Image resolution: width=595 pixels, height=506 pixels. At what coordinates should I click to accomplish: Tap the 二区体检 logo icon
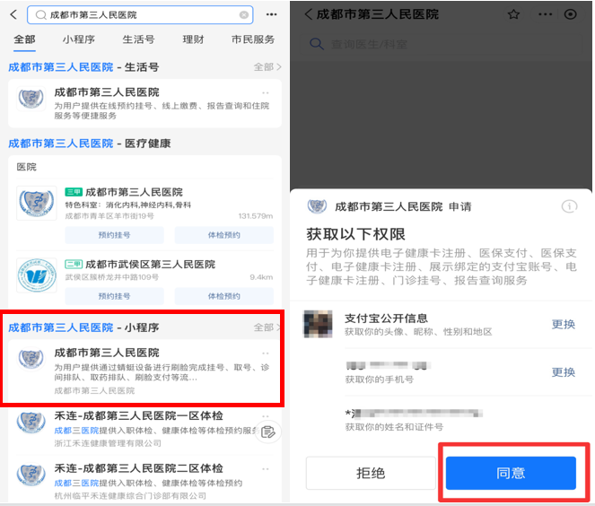pos(31,475)
